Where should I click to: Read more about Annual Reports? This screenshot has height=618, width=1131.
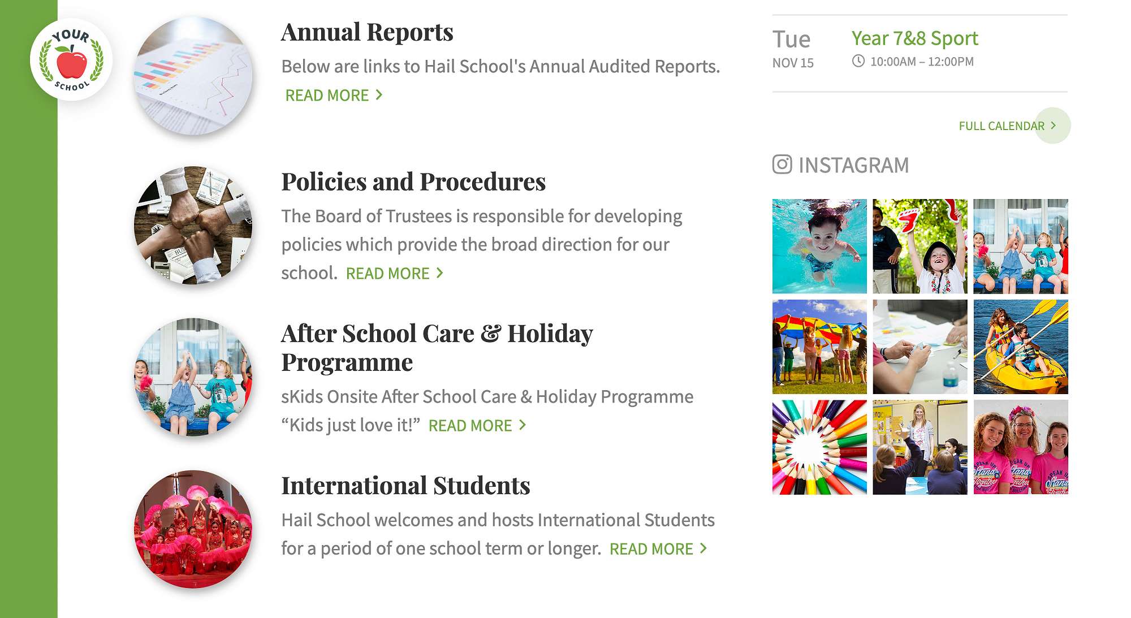click(334, 96)
